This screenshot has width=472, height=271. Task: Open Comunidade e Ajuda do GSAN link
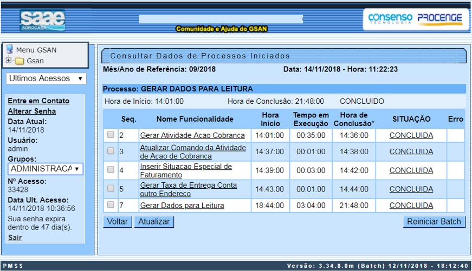click(x=222, y=29)
